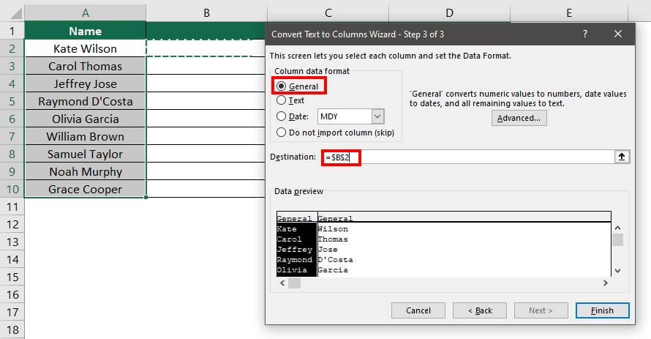Click the preview vertical scrollbar thumb
651x339 pixels.
pos(618,239)
